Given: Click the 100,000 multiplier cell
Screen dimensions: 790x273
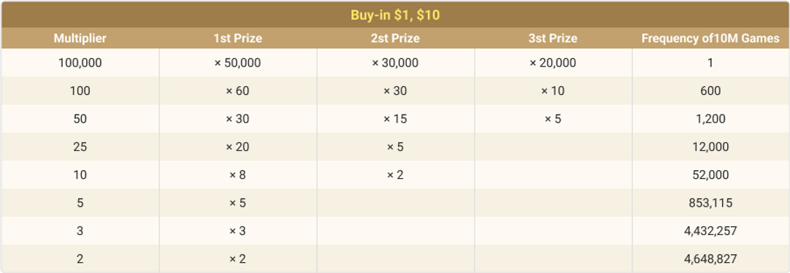Looking at the screenshot, I should click(80, 63).
